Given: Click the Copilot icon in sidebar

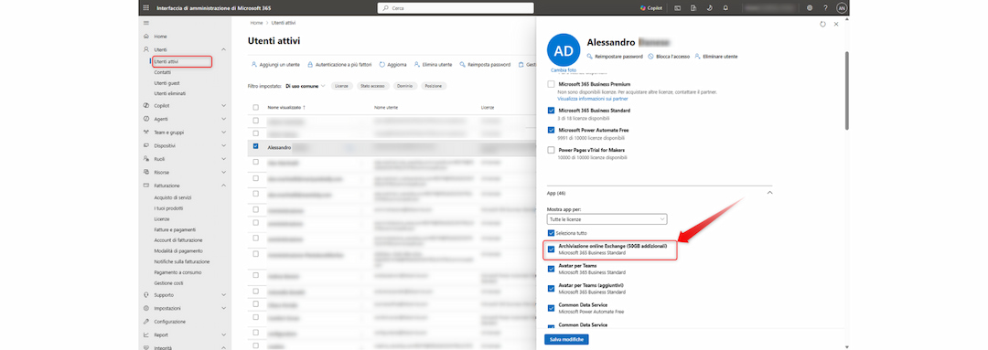Looking at the screenshot, I should pyautogui.click(x=146, y=106).
